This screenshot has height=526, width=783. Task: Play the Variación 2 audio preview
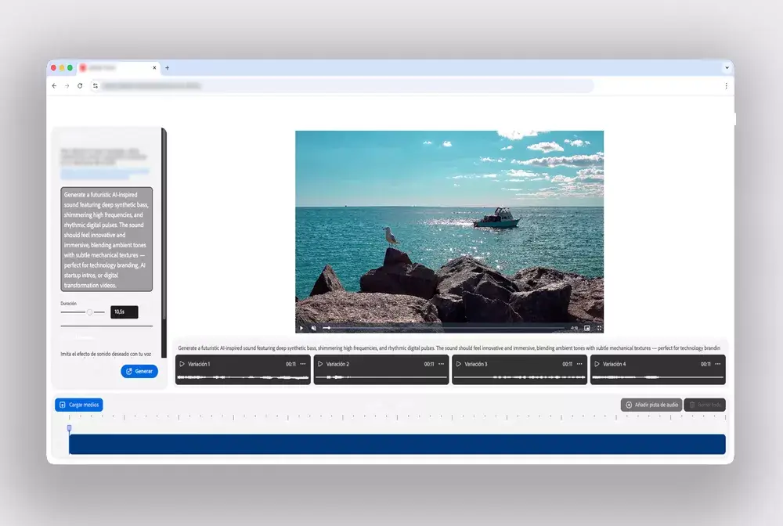tap(320, 364)
